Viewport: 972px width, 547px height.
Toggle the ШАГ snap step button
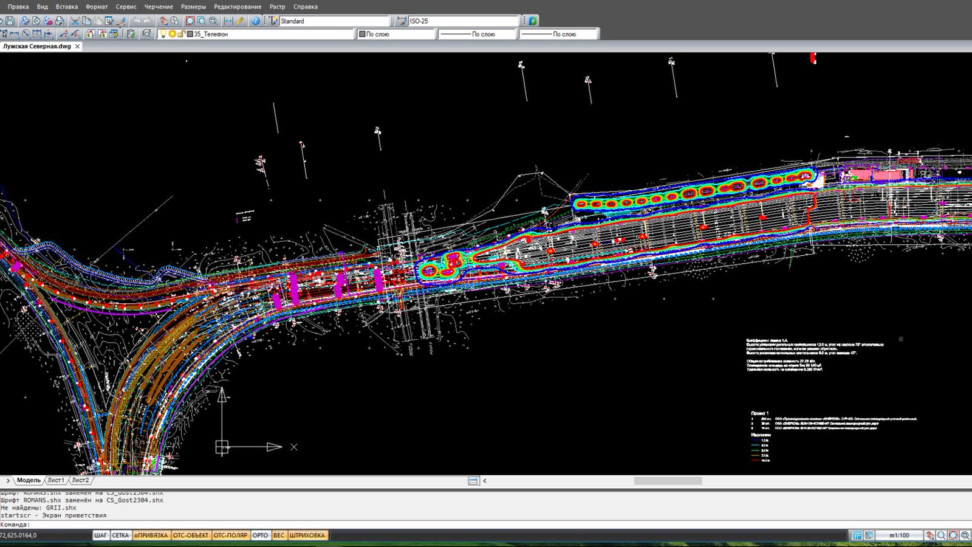click(100, 535)
